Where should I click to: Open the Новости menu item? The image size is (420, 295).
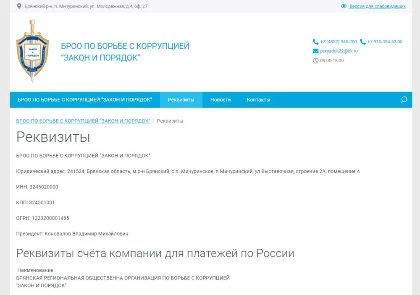(220, 99)
